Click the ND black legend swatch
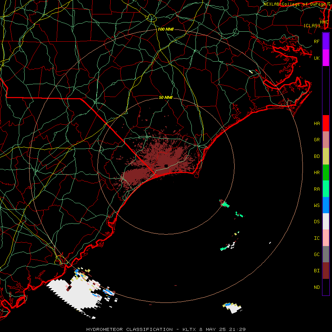The image size is (332, 332). (x=326, y=287)
